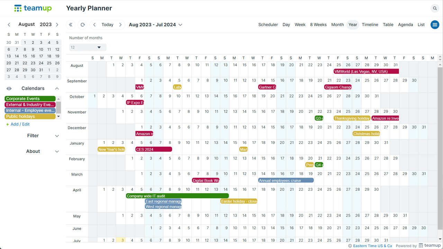Show previous month in mini calendar
443x249 pixels.
9,25
